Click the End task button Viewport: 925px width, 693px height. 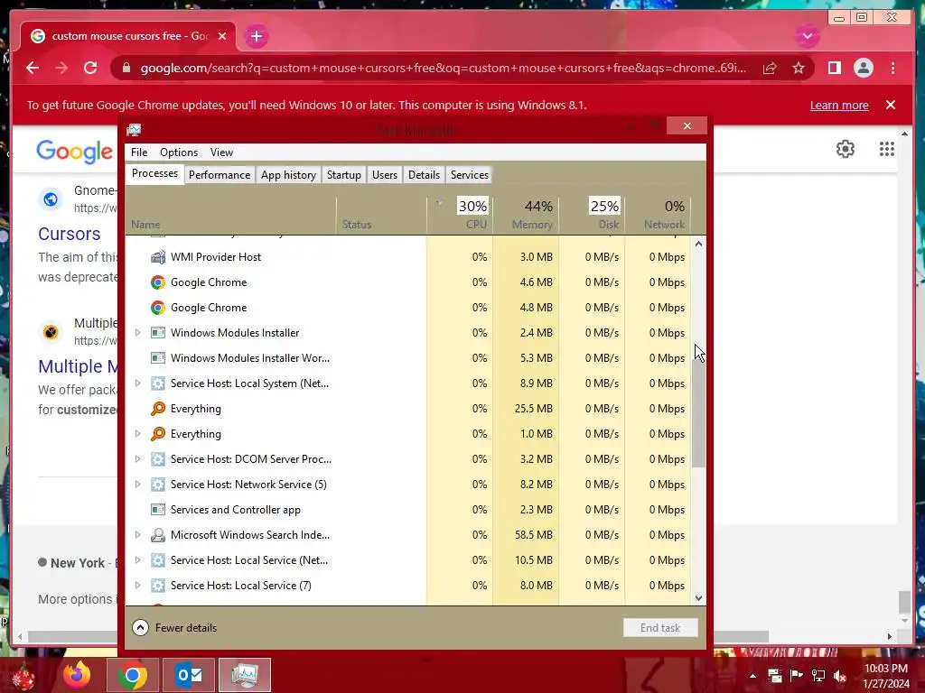(660, 628)
